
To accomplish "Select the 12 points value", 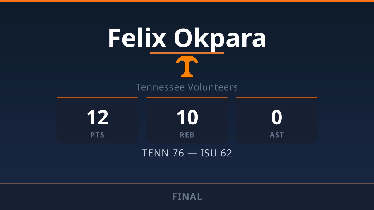I will (x=97, y=118).
